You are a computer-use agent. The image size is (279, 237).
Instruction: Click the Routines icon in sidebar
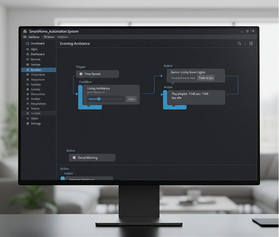pyautogui.click(x=27, y=70)
